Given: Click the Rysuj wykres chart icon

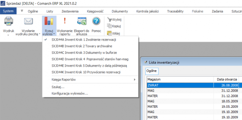Looking at the screenshot, I should click(49, 22).
